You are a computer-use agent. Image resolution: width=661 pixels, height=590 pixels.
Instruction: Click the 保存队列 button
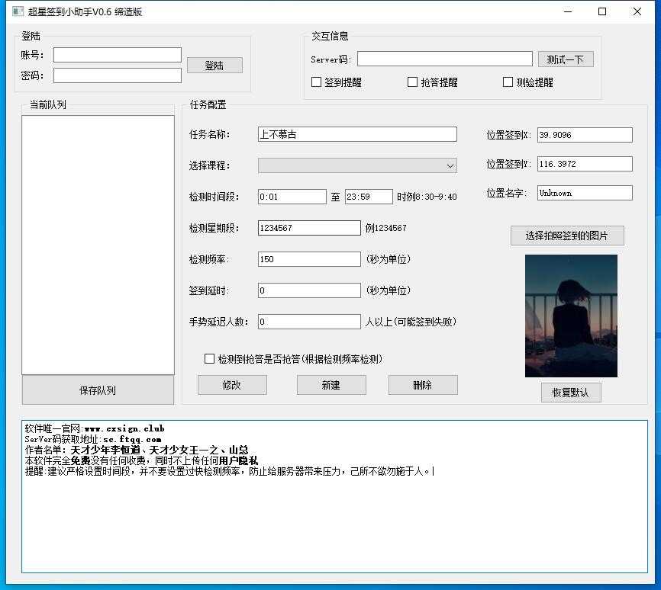98,390
